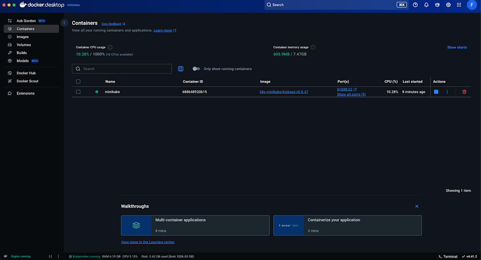Open the Learning center graduation cap icon
This screenshot has height=260, width=481.
click(437, 5)
